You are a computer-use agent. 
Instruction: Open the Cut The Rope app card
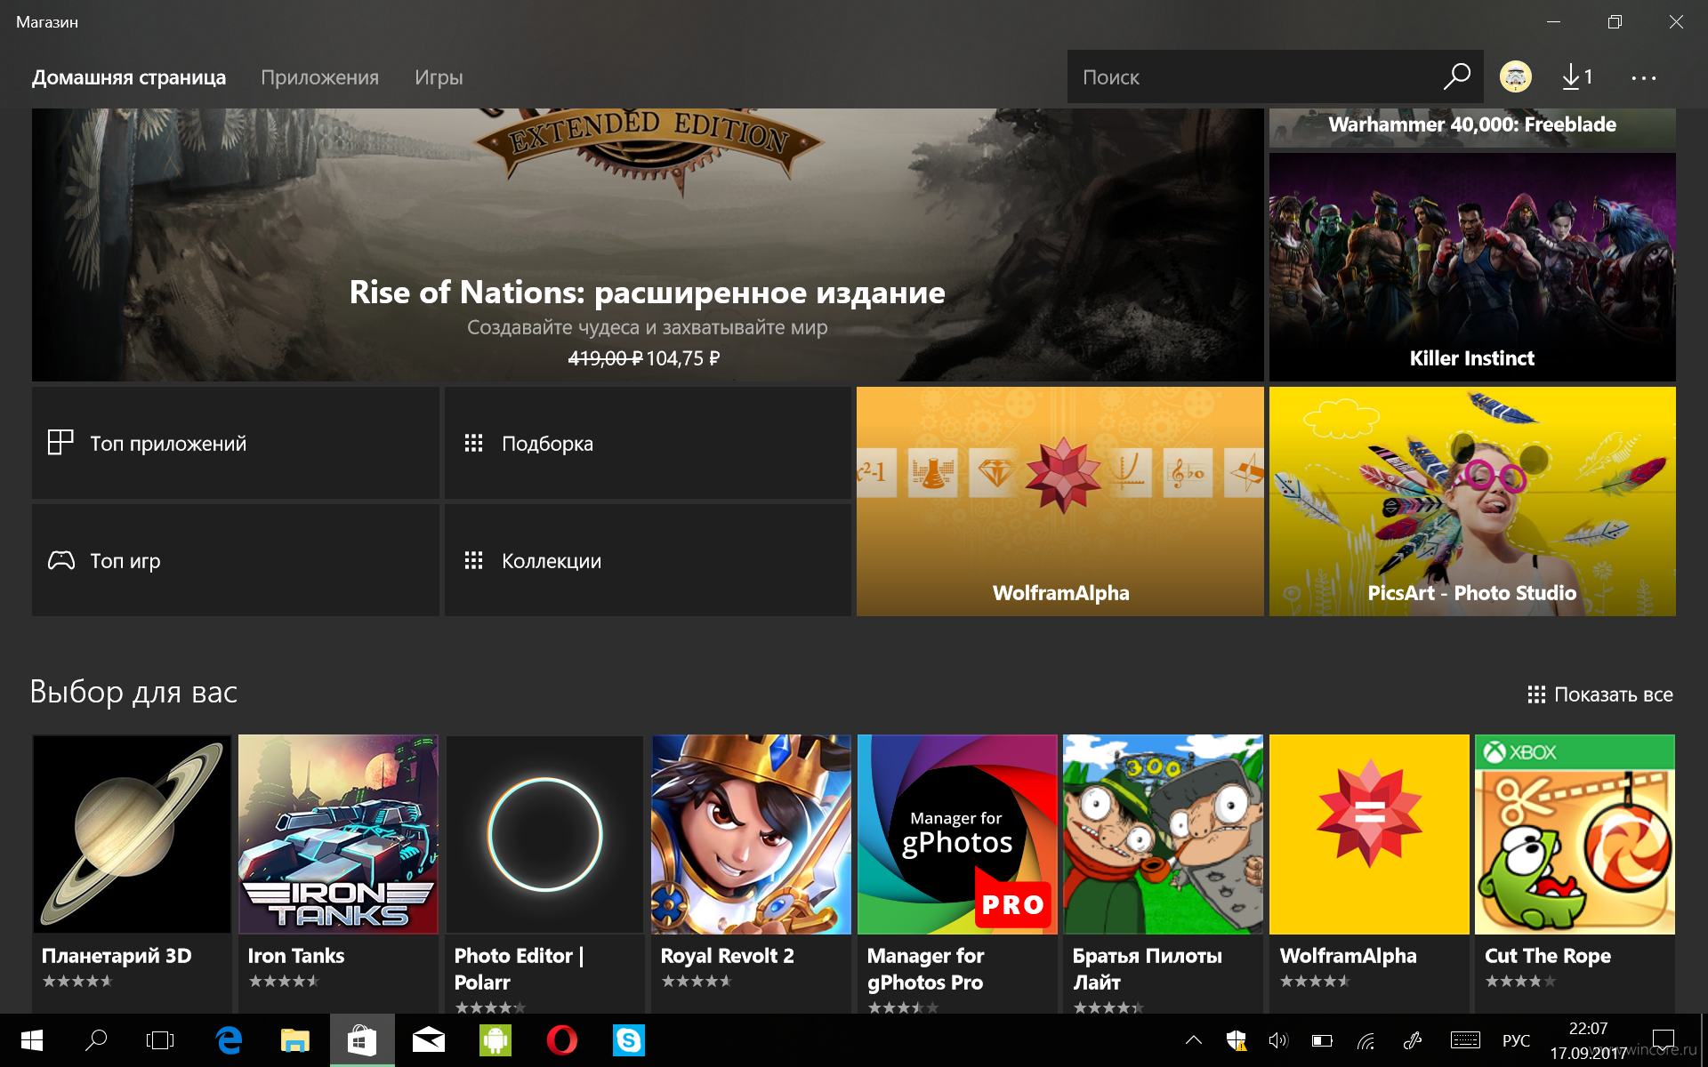tap(1575, 873)
